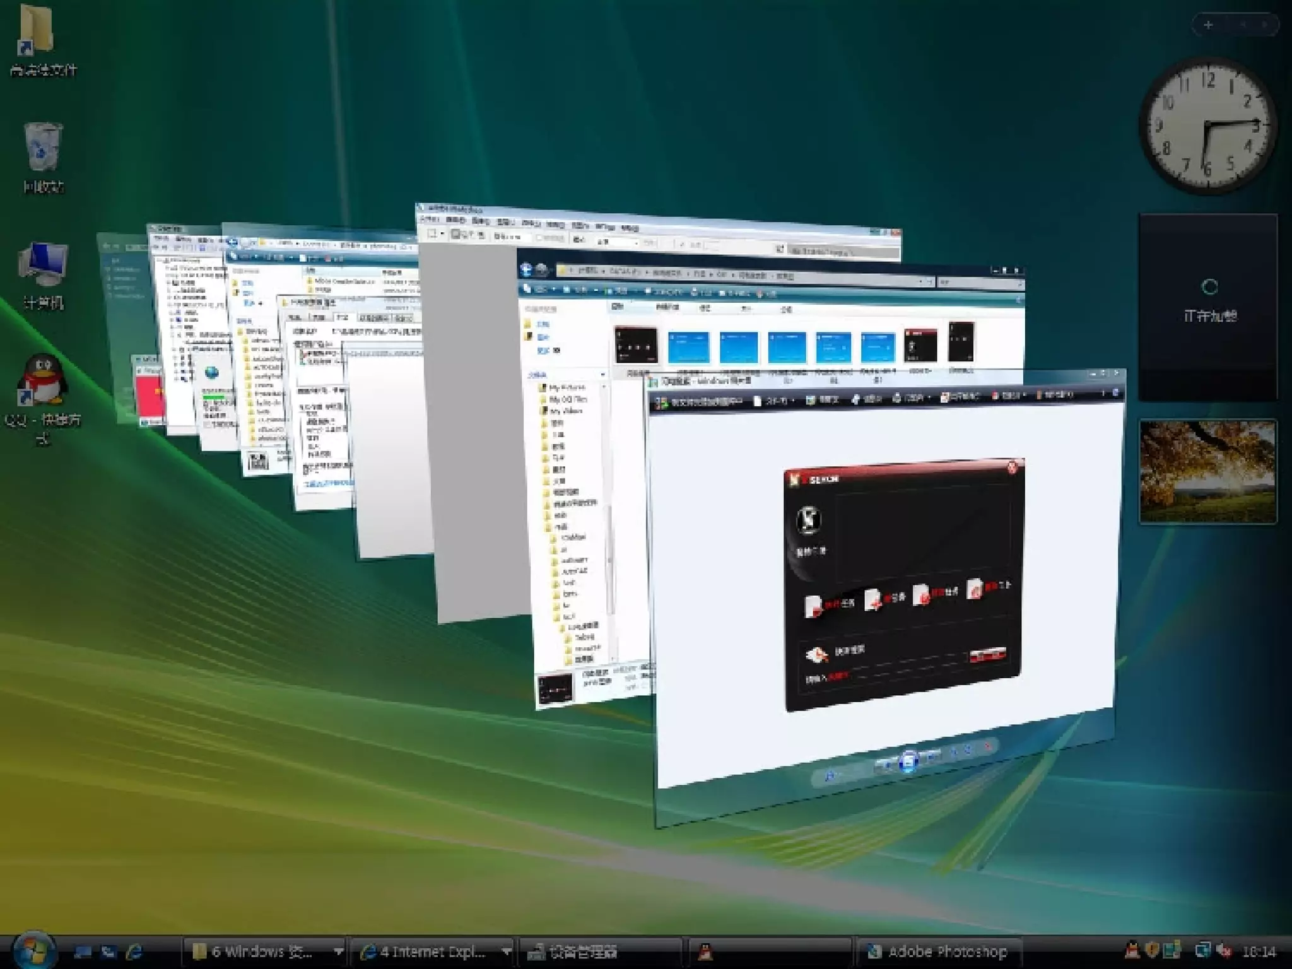Select the Adobe Photoshop taskbar button
Image resolution: width=1292 pixels, height=969 pixels.
[x=939, y=951]
